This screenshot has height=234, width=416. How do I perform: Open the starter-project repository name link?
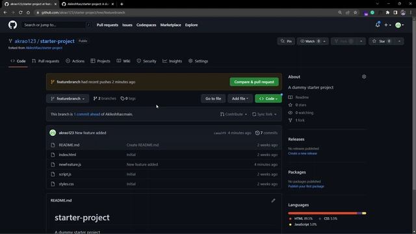(57, 41)
